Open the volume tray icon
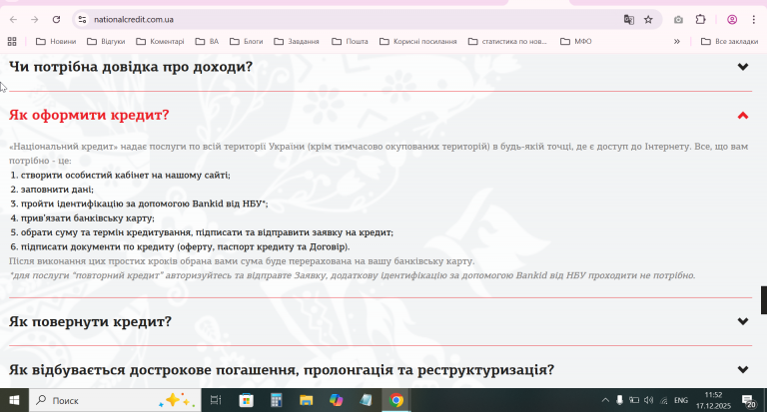 pos(648,400)
